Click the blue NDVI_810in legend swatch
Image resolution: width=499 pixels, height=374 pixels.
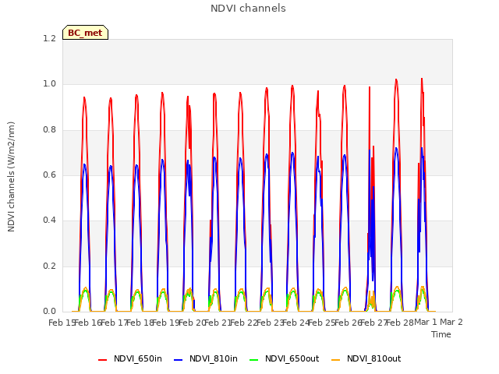coord(179,360)
